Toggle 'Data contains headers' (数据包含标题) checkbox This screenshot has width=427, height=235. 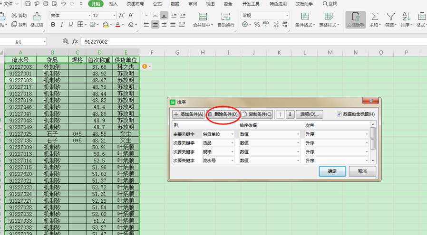[339, 114]
